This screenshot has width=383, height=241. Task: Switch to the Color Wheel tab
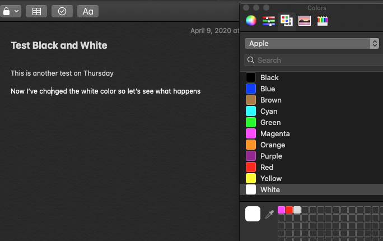coord(251,21)
